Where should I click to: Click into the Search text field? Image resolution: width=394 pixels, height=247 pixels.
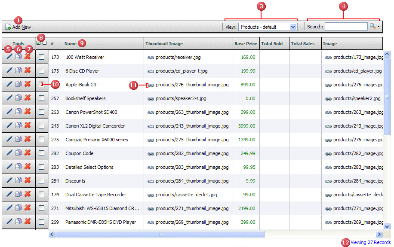pos(346,27)
